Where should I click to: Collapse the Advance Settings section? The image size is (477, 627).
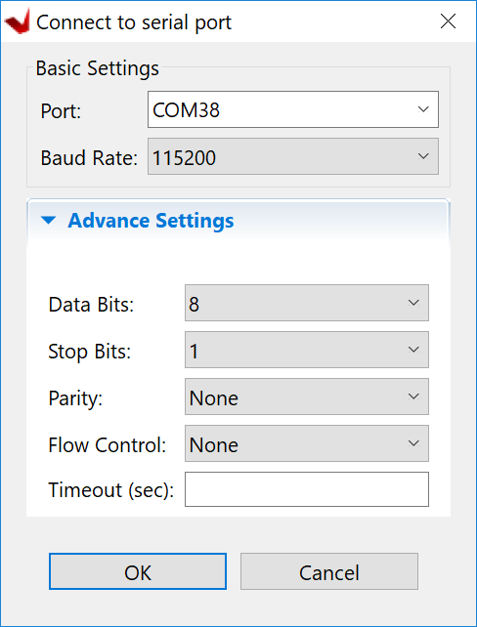pos(49,221)
